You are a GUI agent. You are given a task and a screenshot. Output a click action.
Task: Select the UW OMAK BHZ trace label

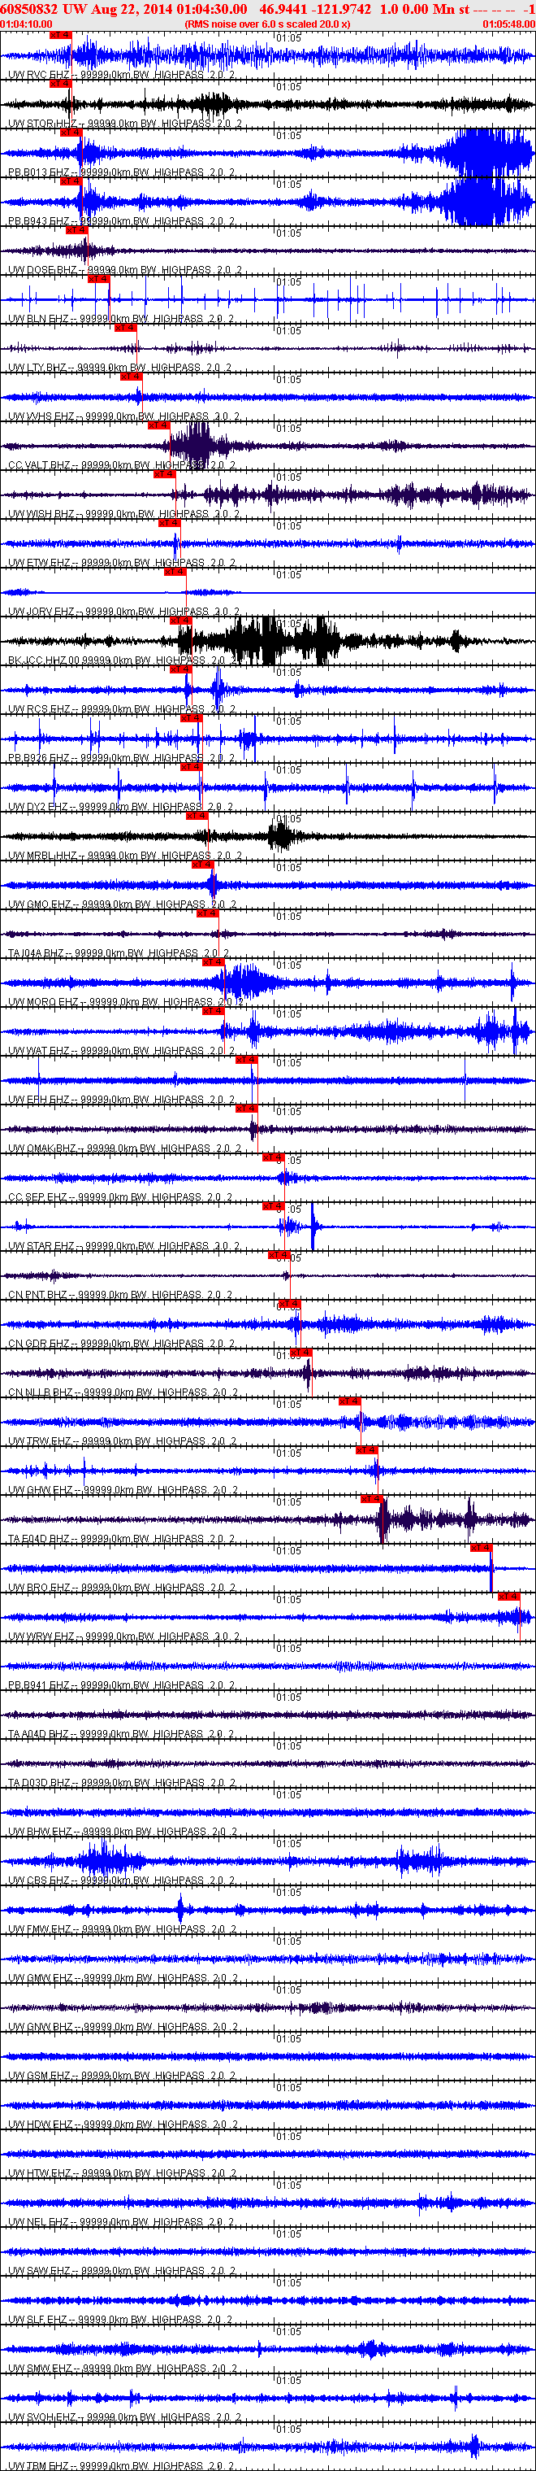tap(124, 1148)
